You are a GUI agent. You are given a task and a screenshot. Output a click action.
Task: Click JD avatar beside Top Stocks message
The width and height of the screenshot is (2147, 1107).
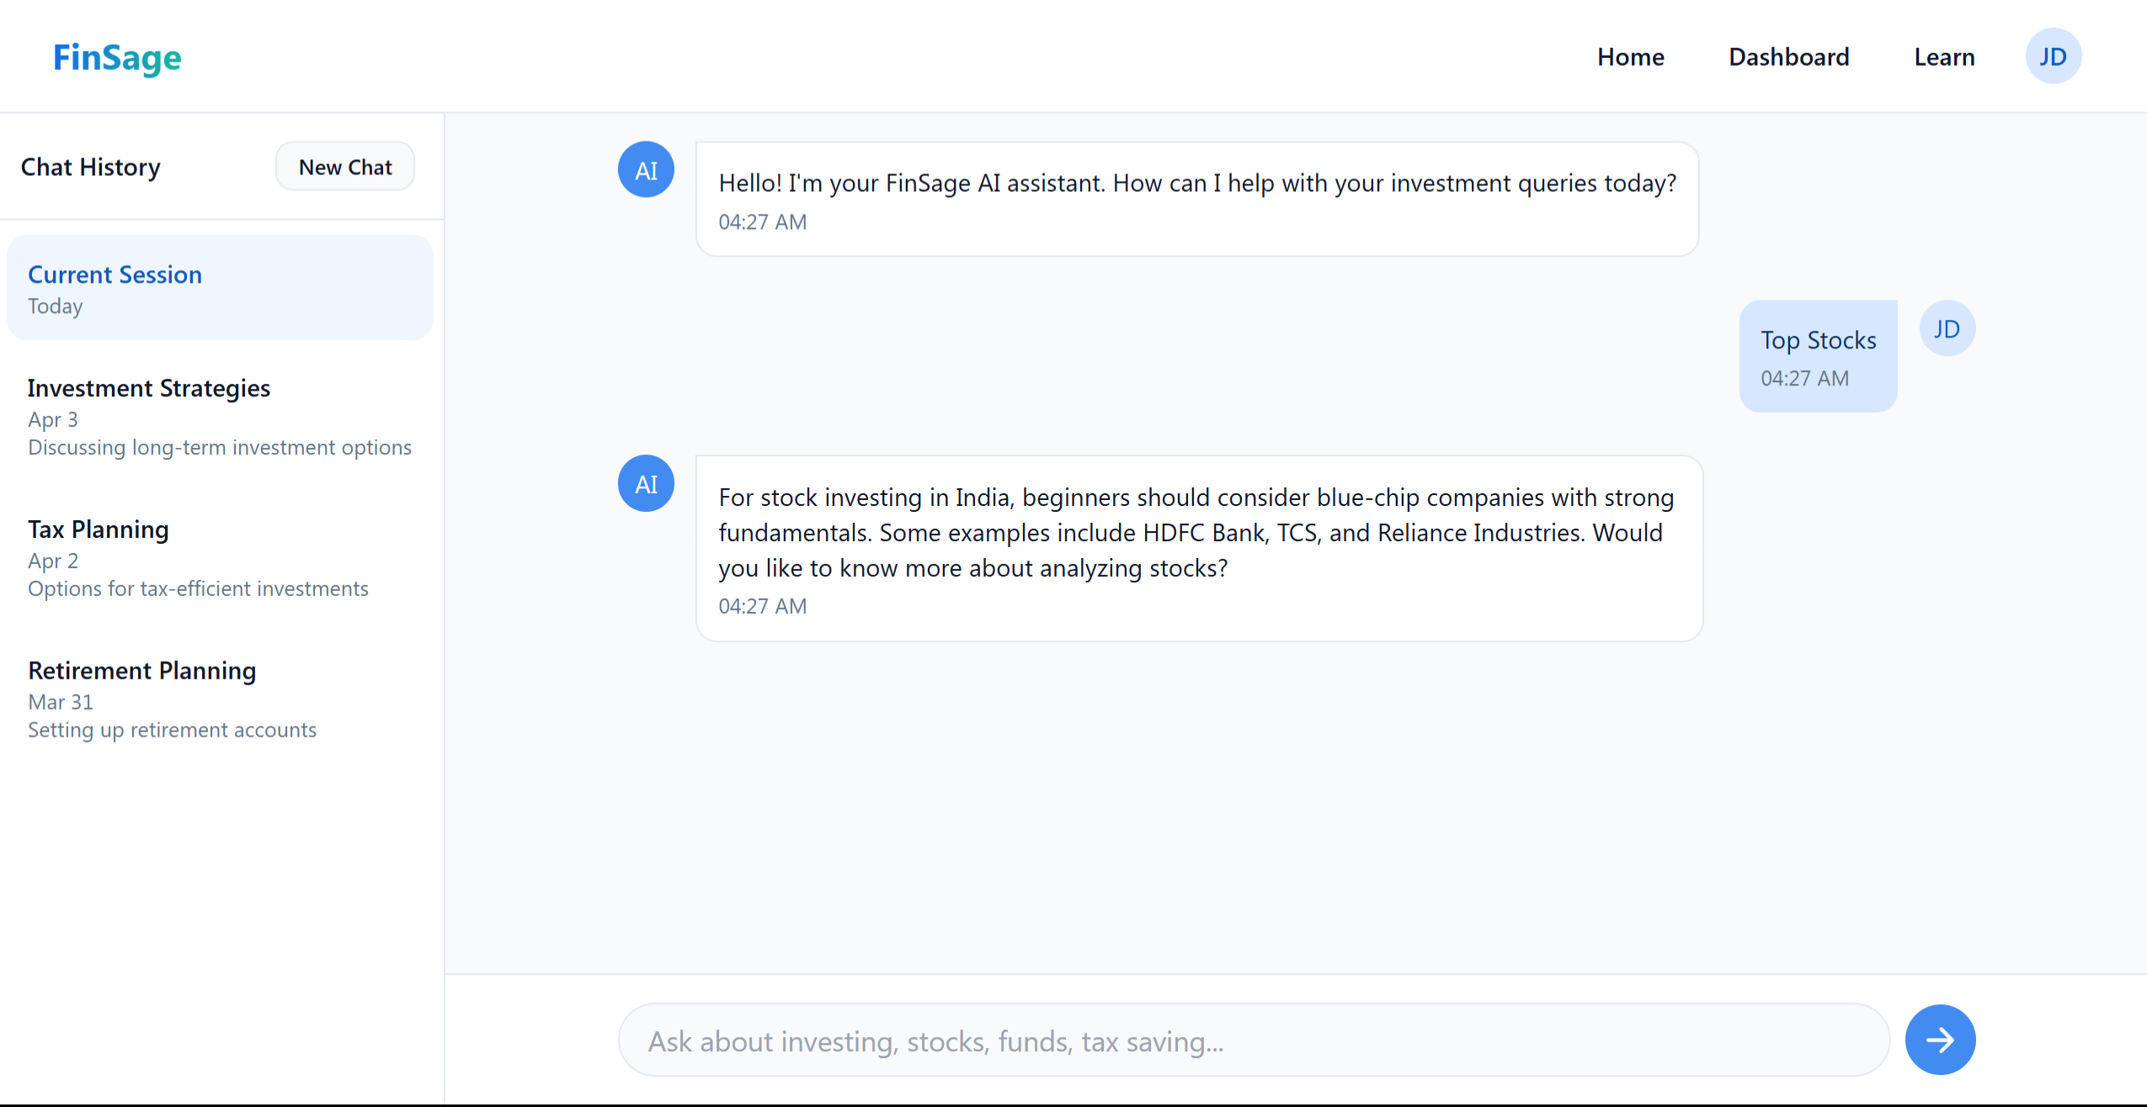[1947, 329]
